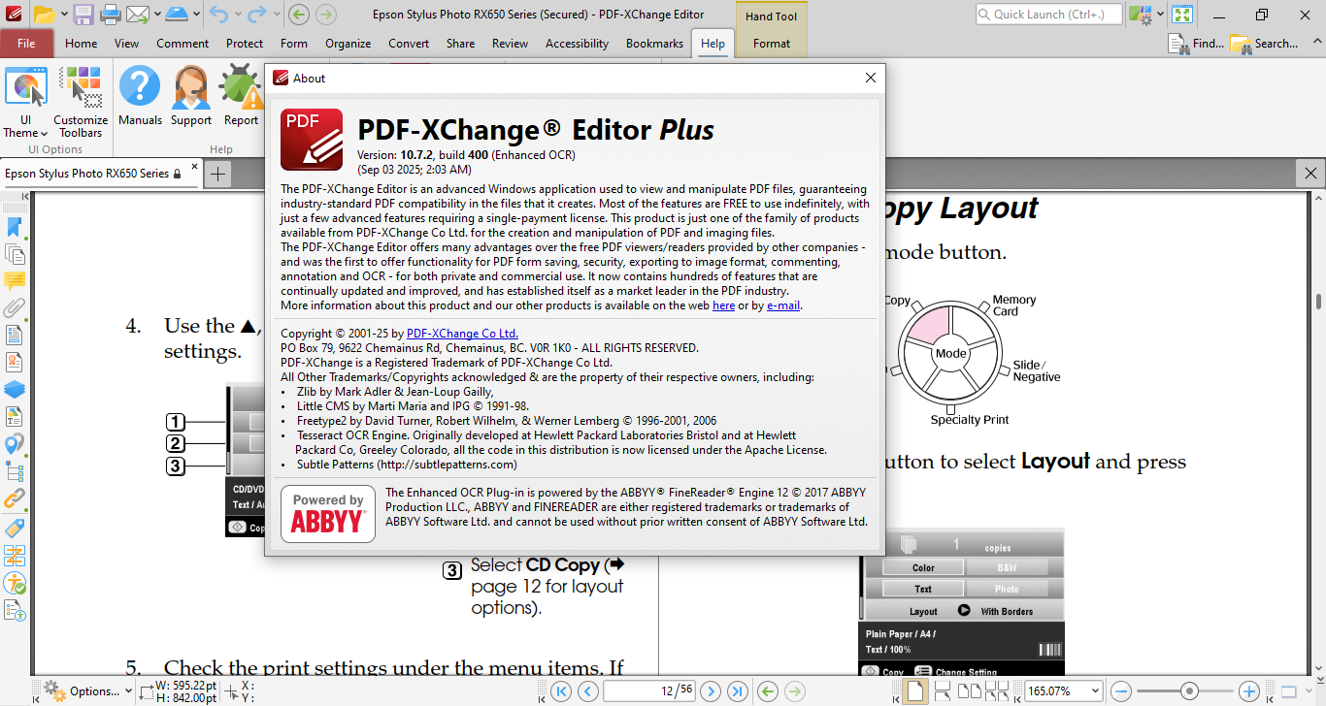Expand the Email dropdown arrow

(x=156, y=15)
